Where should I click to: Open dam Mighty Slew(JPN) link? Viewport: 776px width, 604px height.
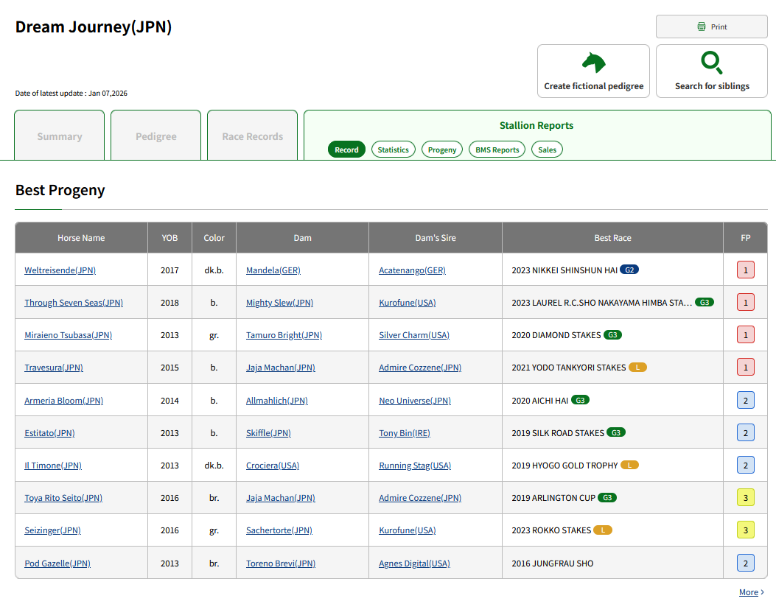click(279, 302)
